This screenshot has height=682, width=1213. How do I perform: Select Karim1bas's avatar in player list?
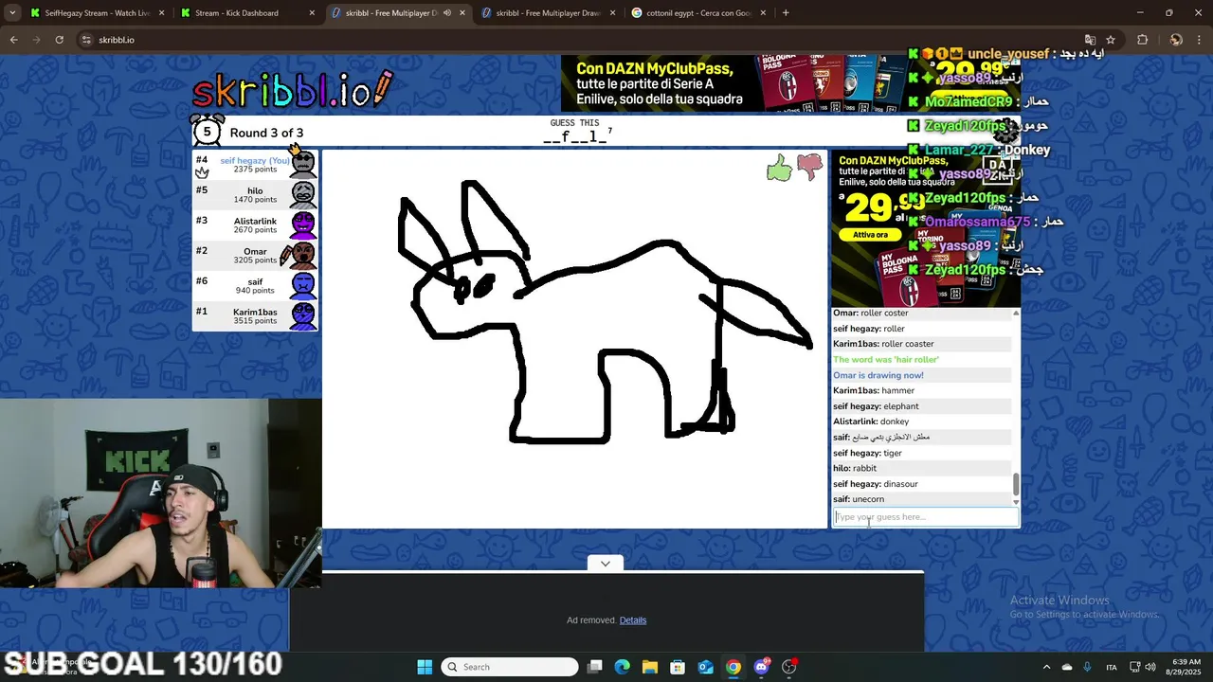tap(303, 315)
